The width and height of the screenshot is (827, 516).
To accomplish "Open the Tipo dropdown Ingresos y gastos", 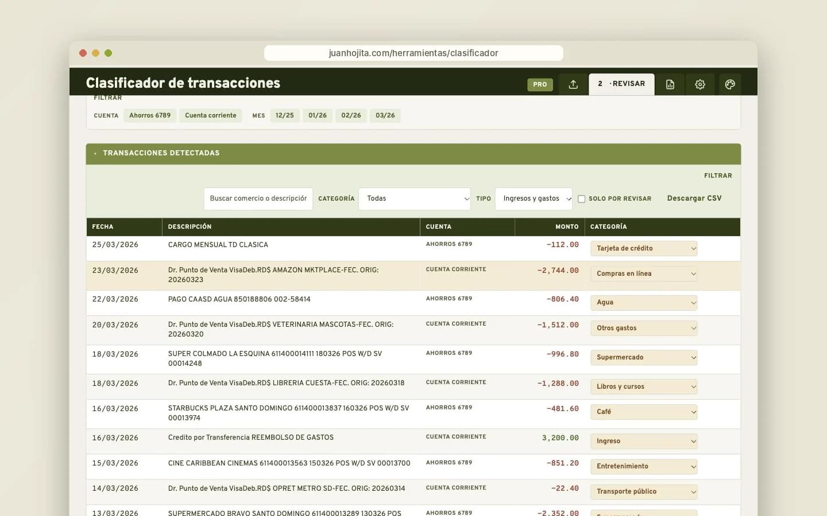I will [534, 199].
